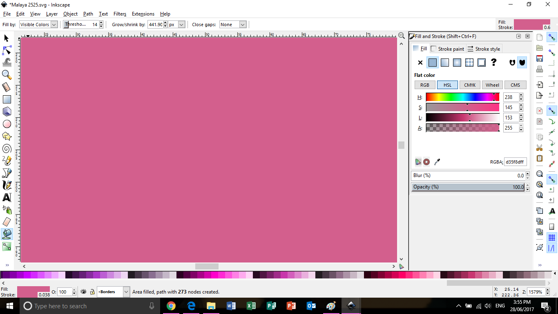Open the Object menu
This screenshot has height=314, width=558.
click(x=70, y=14)
